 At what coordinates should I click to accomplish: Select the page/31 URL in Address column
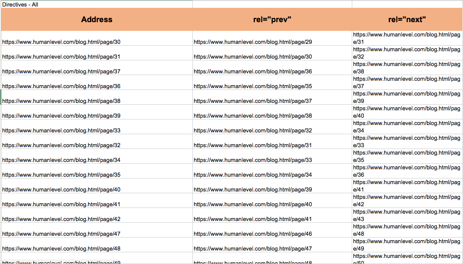61,56
